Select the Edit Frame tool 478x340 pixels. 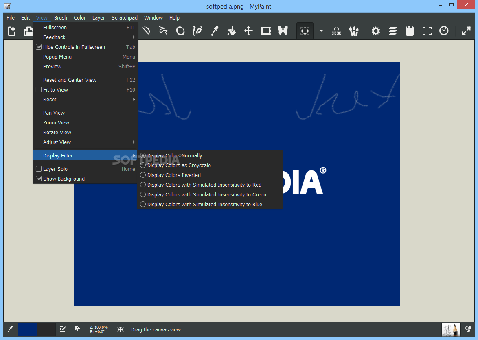(x=266, y=31)
